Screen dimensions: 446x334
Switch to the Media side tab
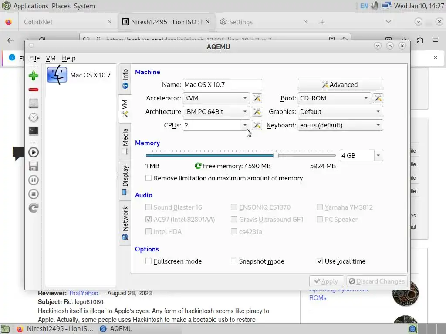pos(125,141)
